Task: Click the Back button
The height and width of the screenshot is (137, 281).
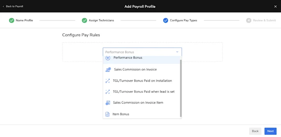Action: 255,131
